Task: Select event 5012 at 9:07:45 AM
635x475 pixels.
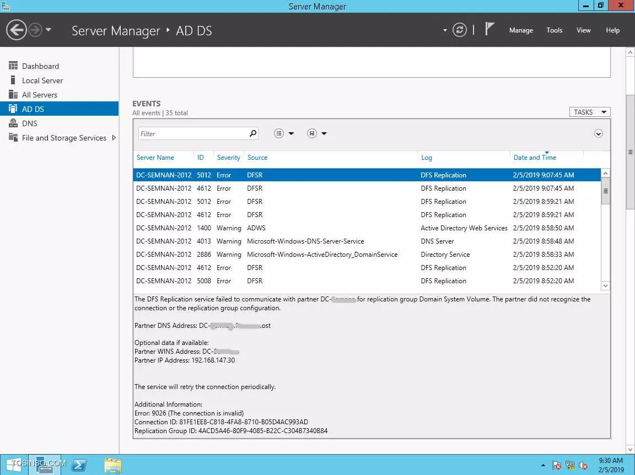Action: (x=367, y=175)
